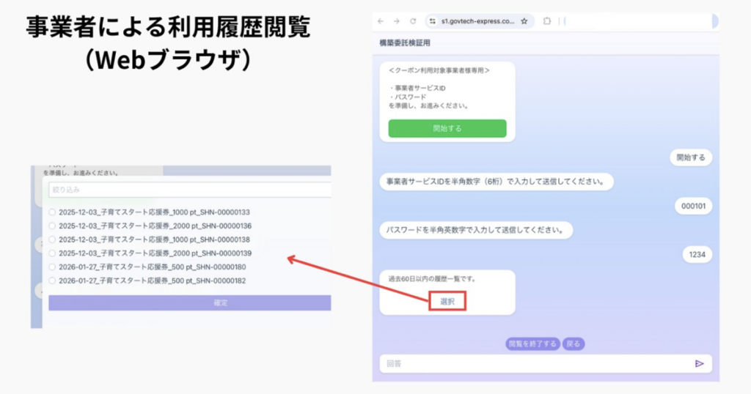Screen dimensions: 751x394
Task: Choose the SHN-00000180 history entry
Action: click(x=52, y=267)
